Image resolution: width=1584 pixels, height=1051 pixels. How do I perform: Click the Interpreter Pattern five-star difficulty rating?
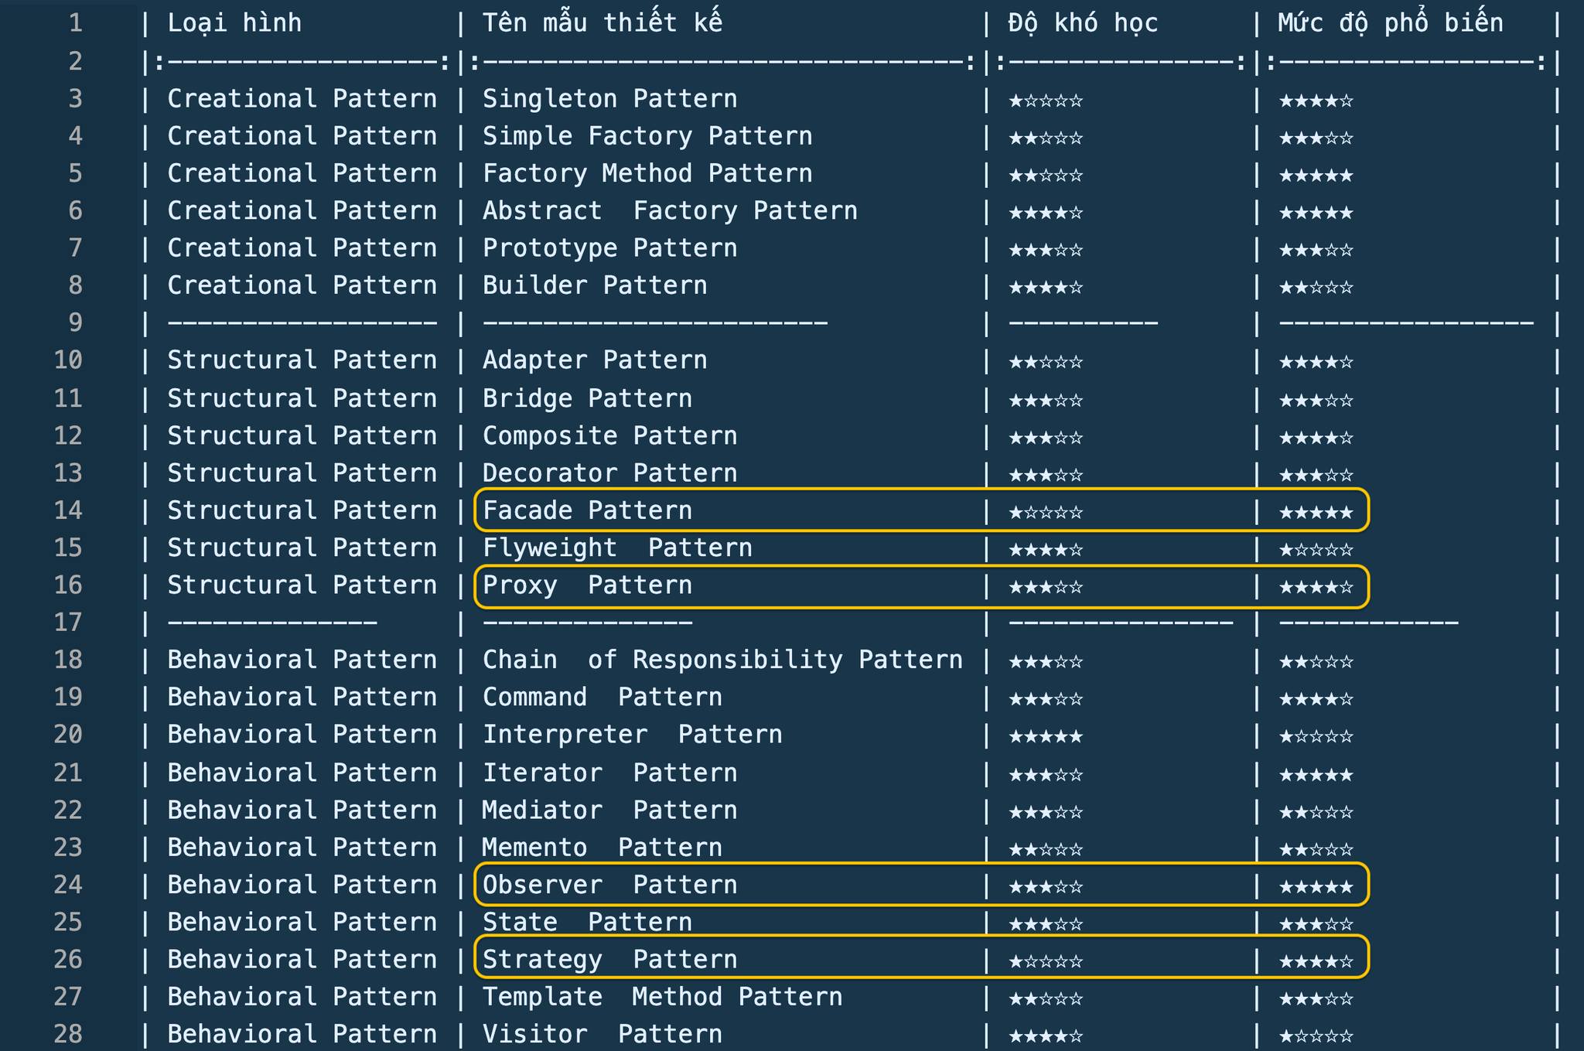pos(1046,736)
